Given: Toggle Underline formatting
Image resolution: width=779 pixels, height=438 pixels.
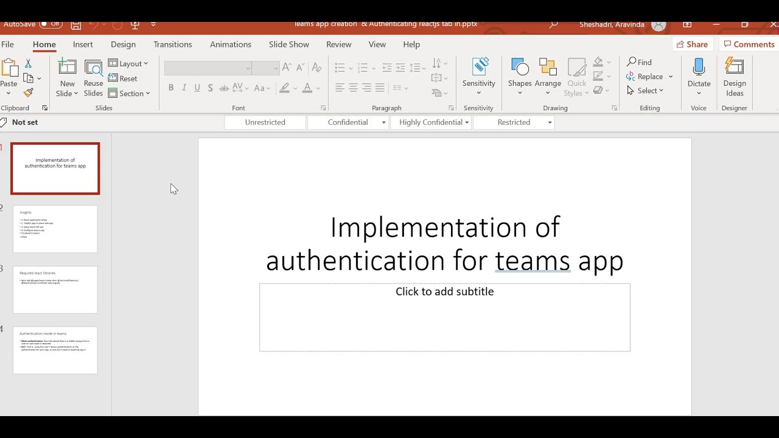Looking at the screenshot, I should click(197, 88).
